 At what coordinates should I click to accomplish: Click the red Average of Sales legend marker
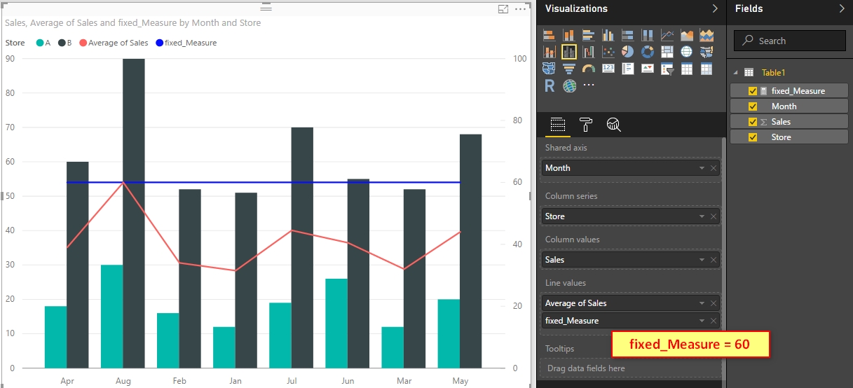tap(83, 43)
